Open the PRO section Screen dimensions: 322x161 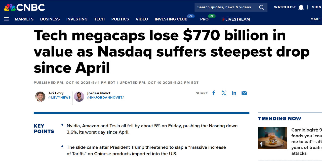(204, 19)
